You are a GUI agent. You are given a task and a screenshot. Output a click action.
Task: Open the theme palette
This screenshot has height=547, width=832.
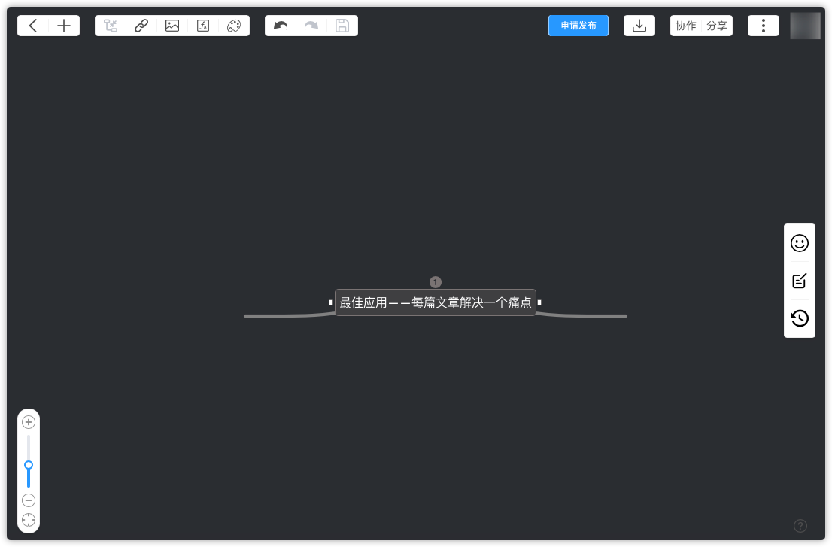tap(233, 25)
